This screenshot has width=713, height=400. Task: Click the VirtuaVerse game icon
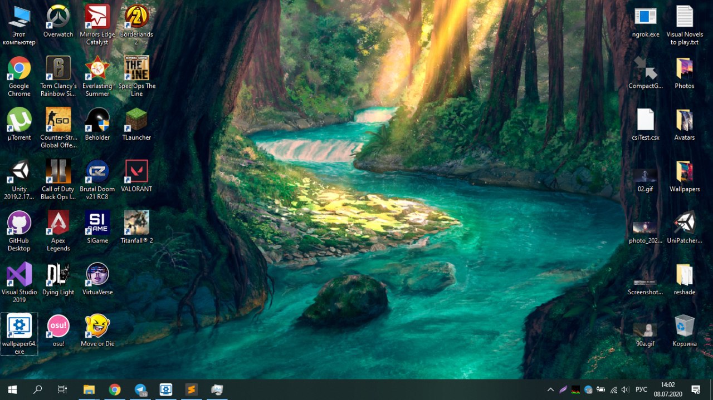tap(97, 279)
